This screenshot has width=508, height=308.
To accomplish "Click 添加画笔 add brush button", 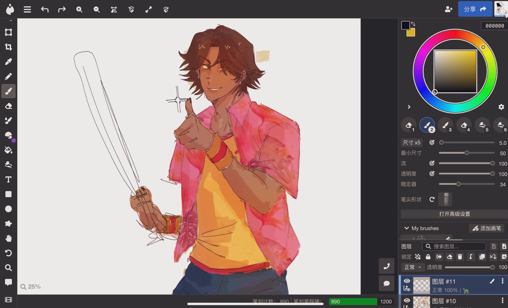I will (x=487, y=228).
